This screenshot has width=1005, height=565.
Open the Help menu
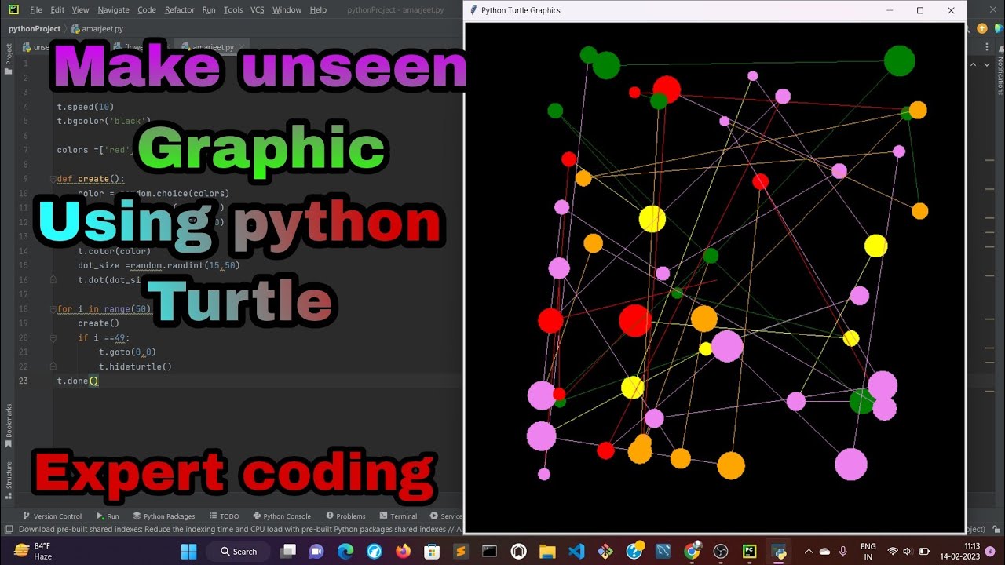coord(318,10)
